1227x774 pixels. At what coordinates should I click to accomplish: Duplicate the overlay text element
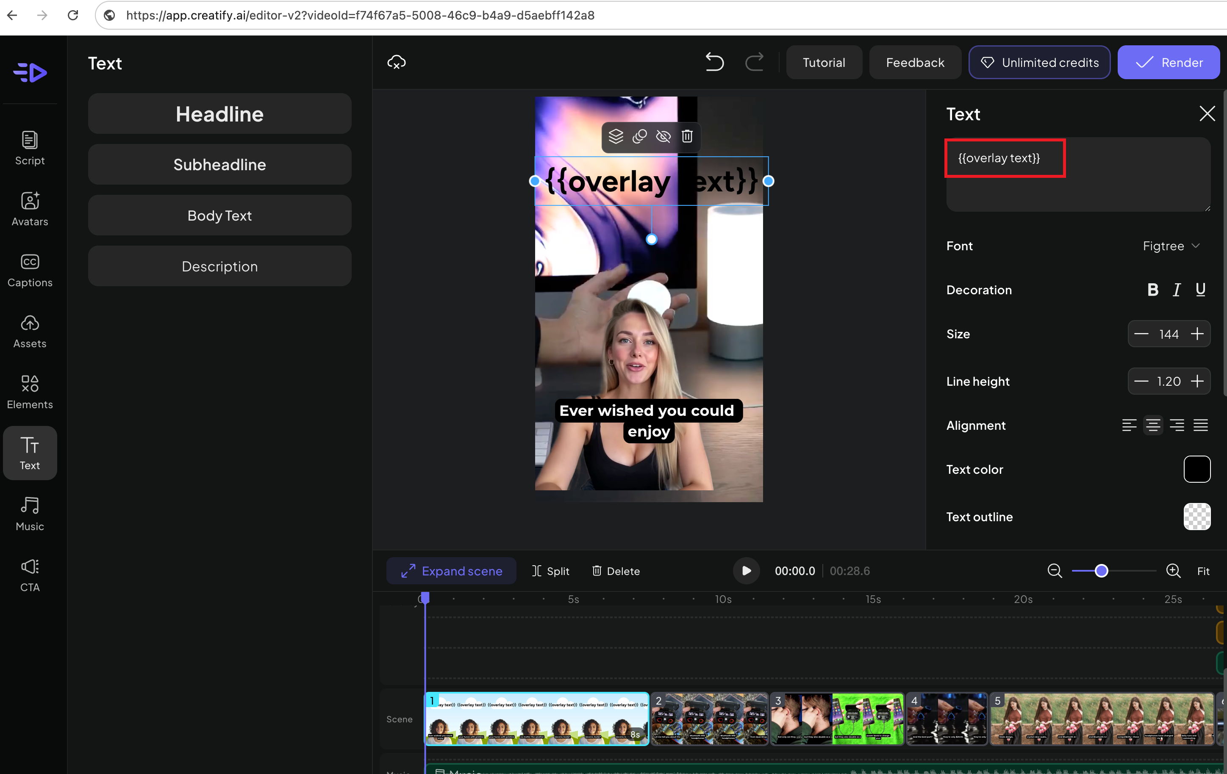(x=639, y=136)
